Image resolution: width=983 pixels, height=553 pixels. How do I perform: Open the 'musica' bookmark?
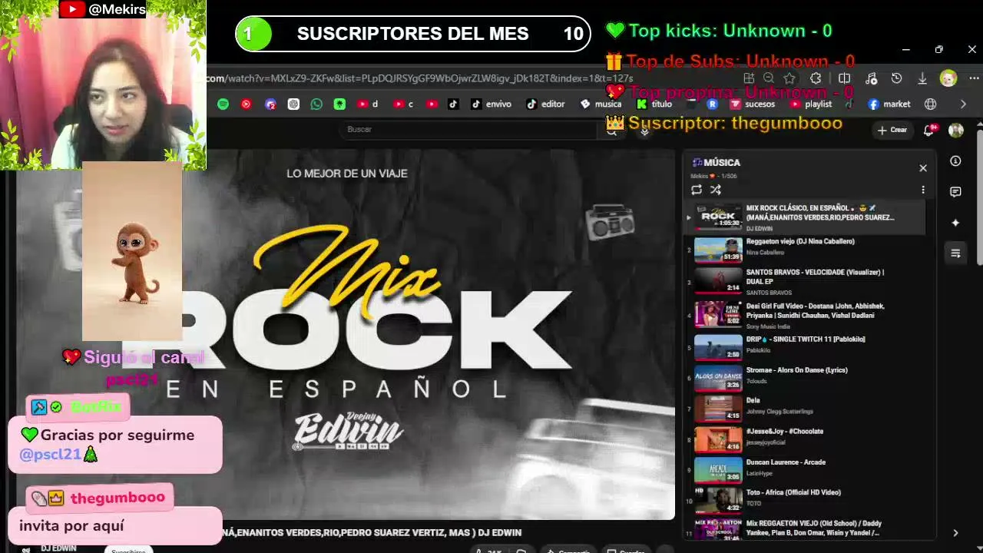pos(601,104)
